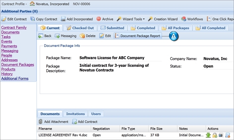This screenshot has width=234, height=140.
Task: Expand the Wizard Tools dropdown
Action: point(131,19)
